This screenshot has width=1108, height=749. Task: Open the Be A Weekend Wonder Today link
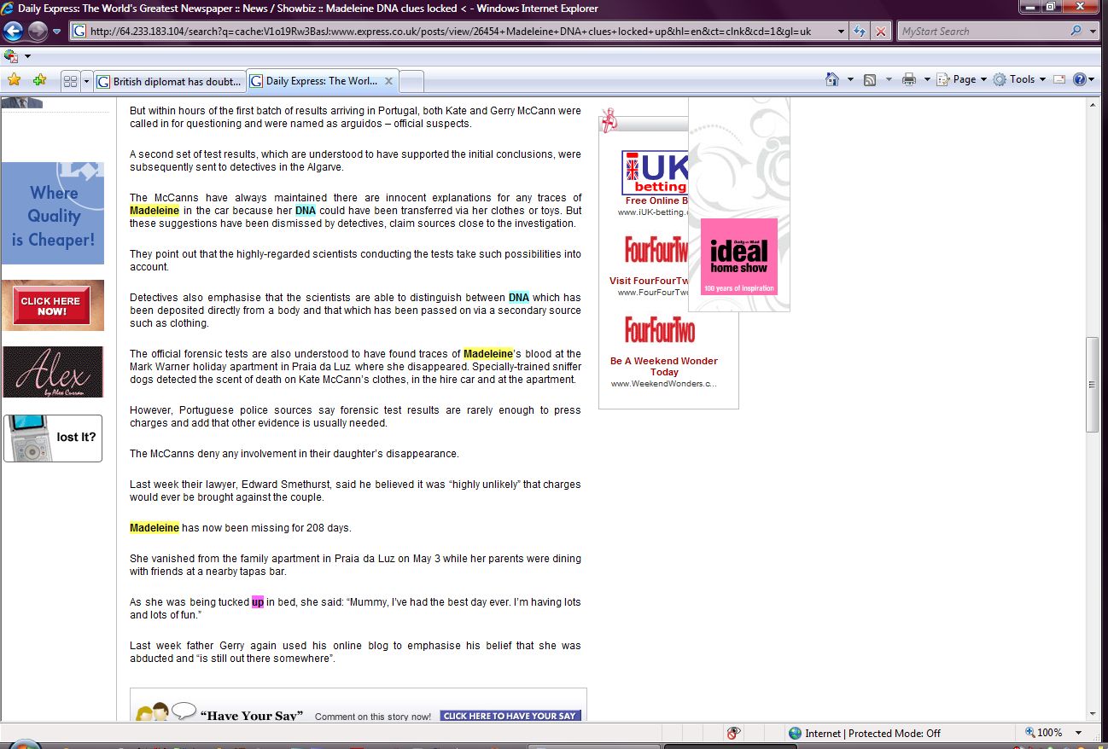click(663, 366)
